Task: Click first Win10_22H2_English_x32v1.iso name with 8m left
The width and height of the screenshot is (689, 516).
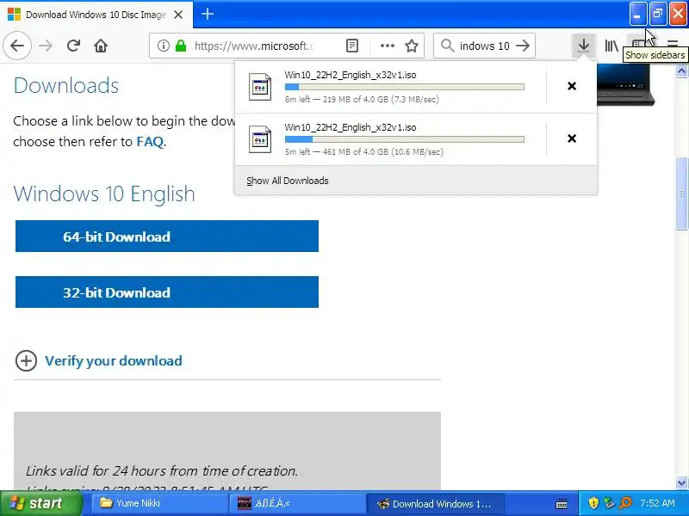Action: point(351,75)
